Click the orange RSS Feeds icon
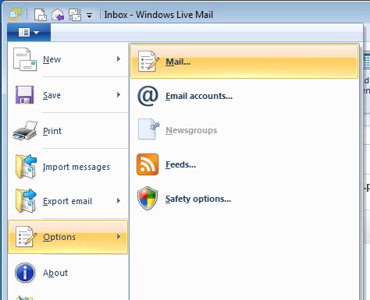 (148, 164)
